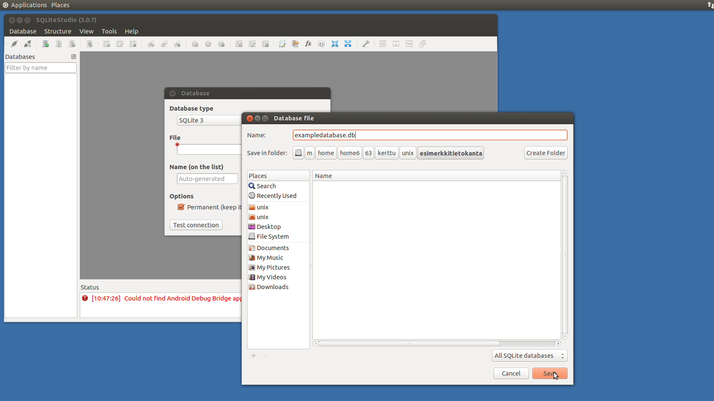The image size is (714, 401).
Task: Click the Test connection button
Action: coord(196,225)
